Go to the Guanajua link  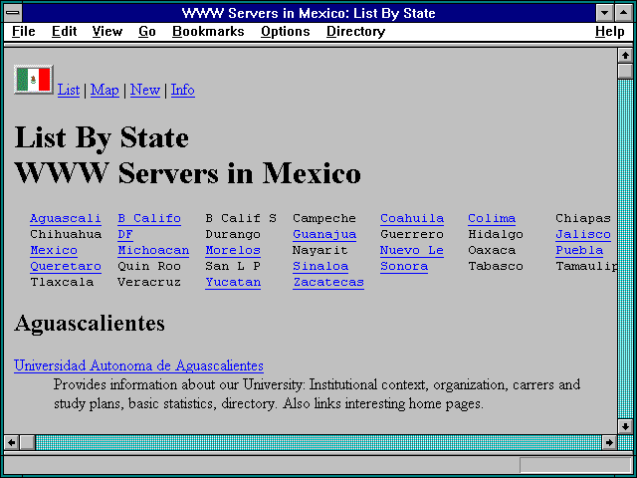pos(324,235)
